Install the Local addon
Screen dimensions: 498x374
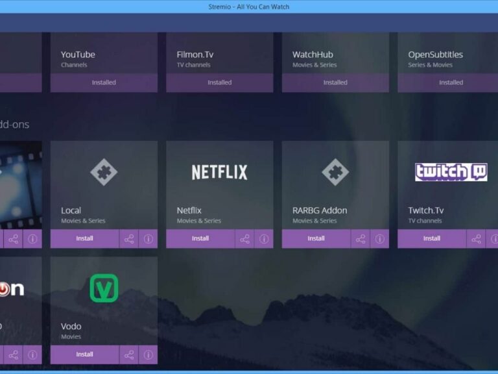coord(84,238)
